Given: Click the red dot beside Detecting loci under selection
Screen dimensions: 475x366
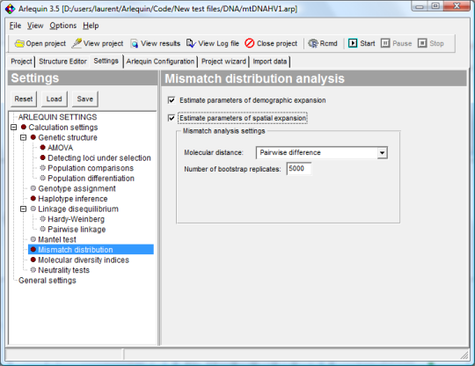Looking at the screenshot, I should tap(43, 157).
